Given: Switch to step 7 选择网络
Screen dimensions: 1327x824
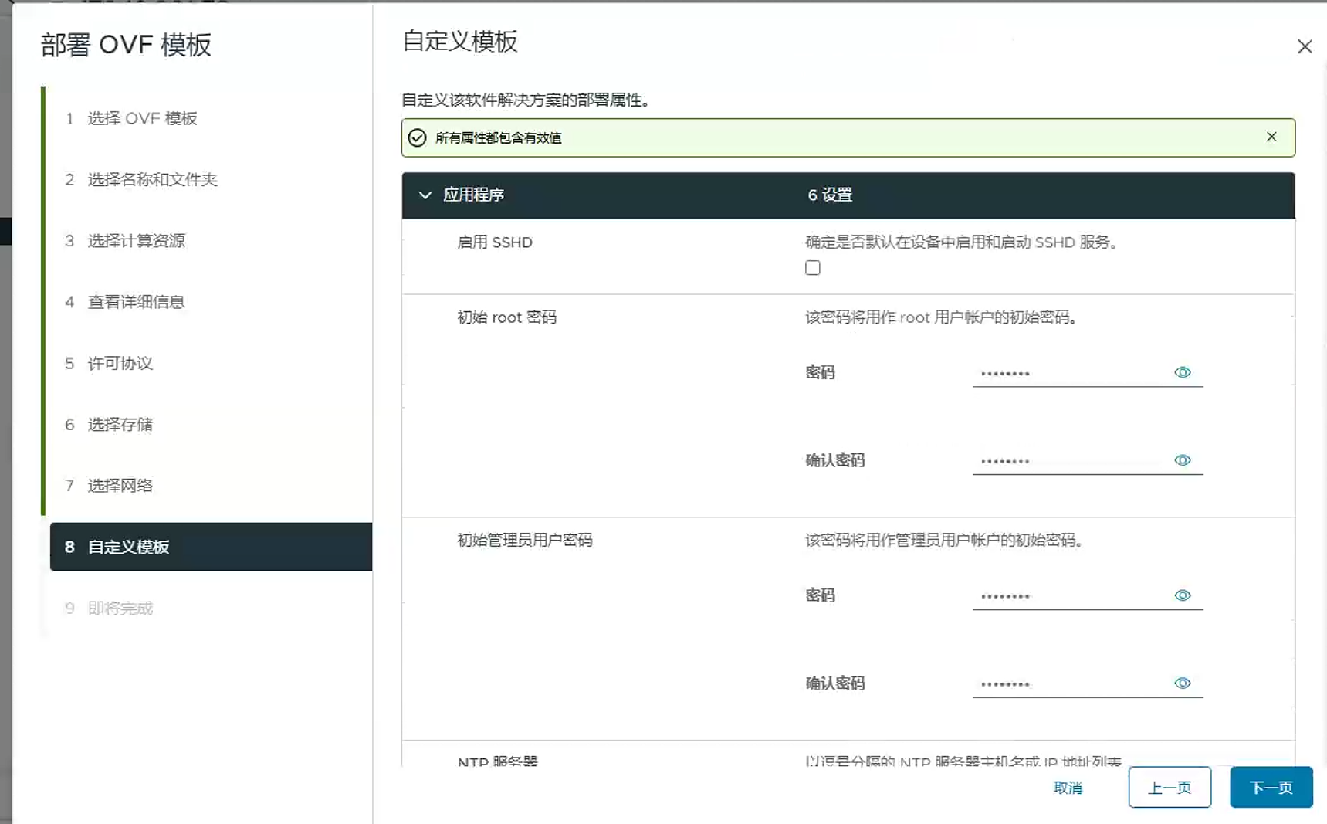Looking at the screenshot, I should coord(120,486).
